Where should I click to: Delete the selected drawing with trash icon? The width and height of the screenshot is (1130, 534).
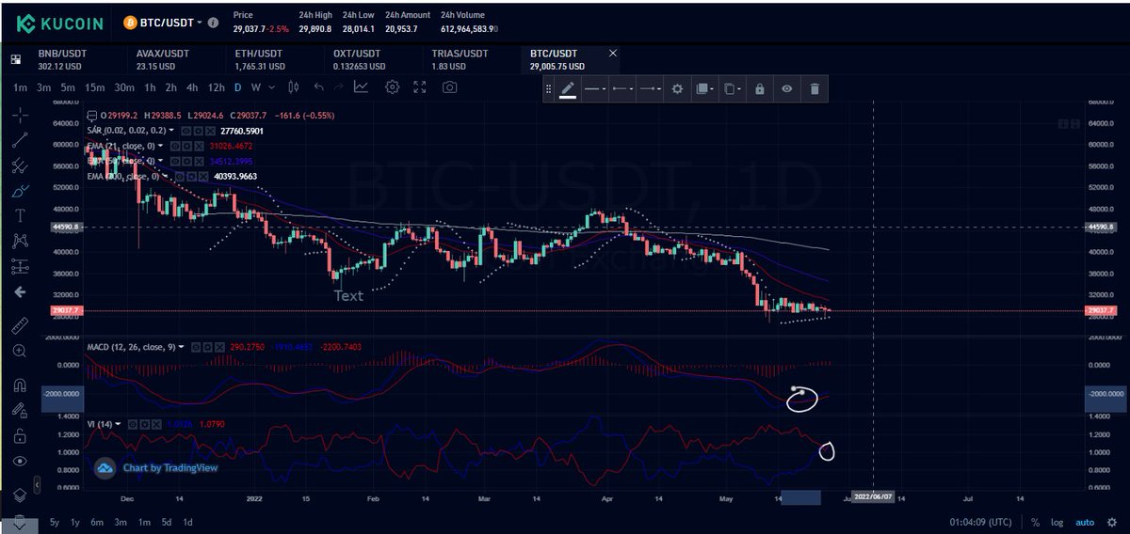tap(815, 89)
